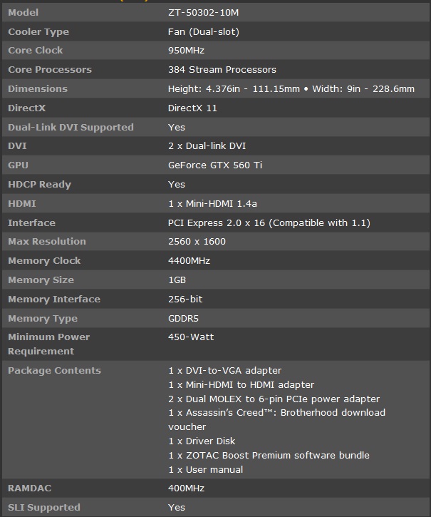Viewport: 431px width, 517px height.
Task: Click the 950MHz Core Clock value
Action: [186, 51]
